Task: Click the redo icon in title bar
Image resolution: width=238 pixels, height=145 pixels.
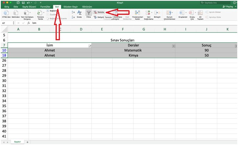Action: point(35,3)
